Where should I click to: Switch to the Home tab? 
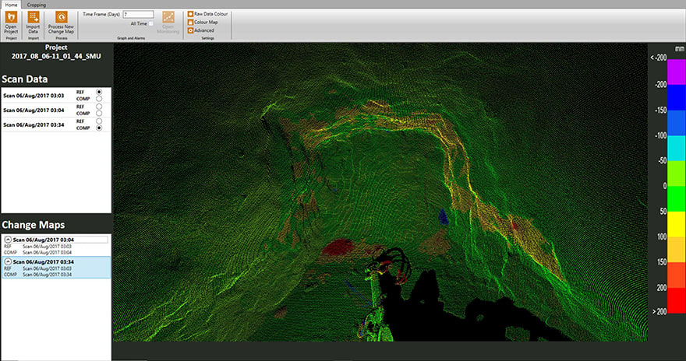(12, 5)
